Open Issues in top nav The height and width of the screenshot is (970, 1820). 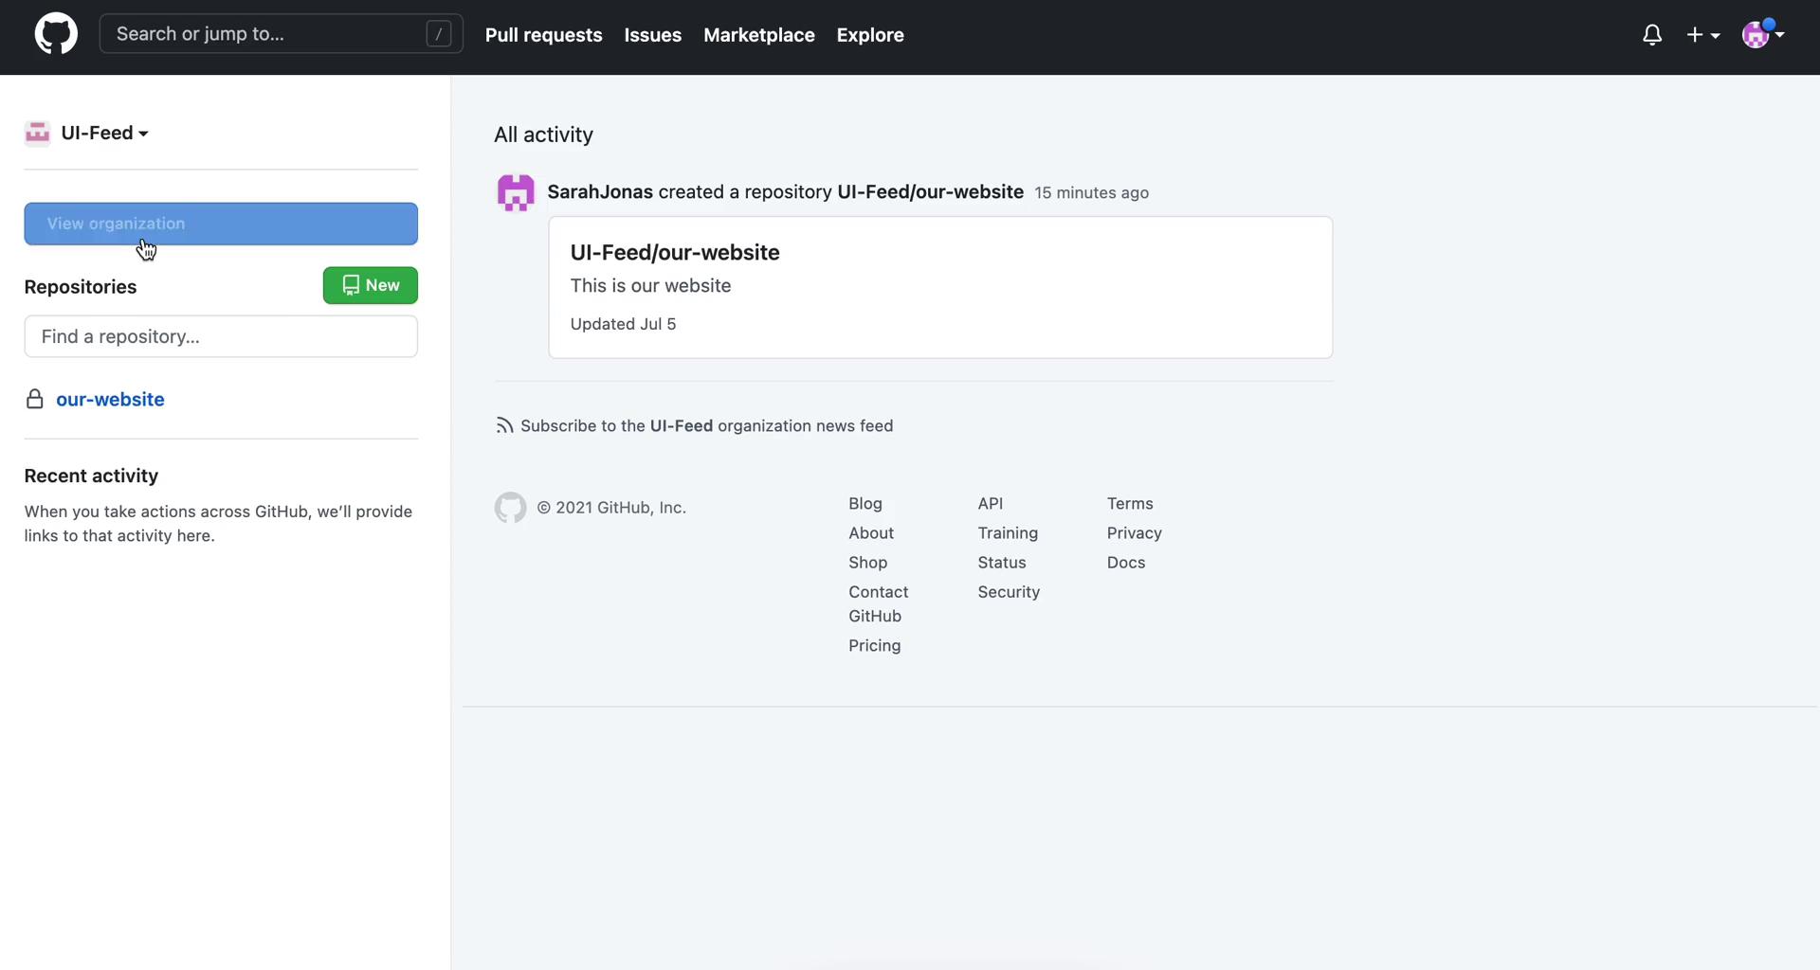pos(653,35)
